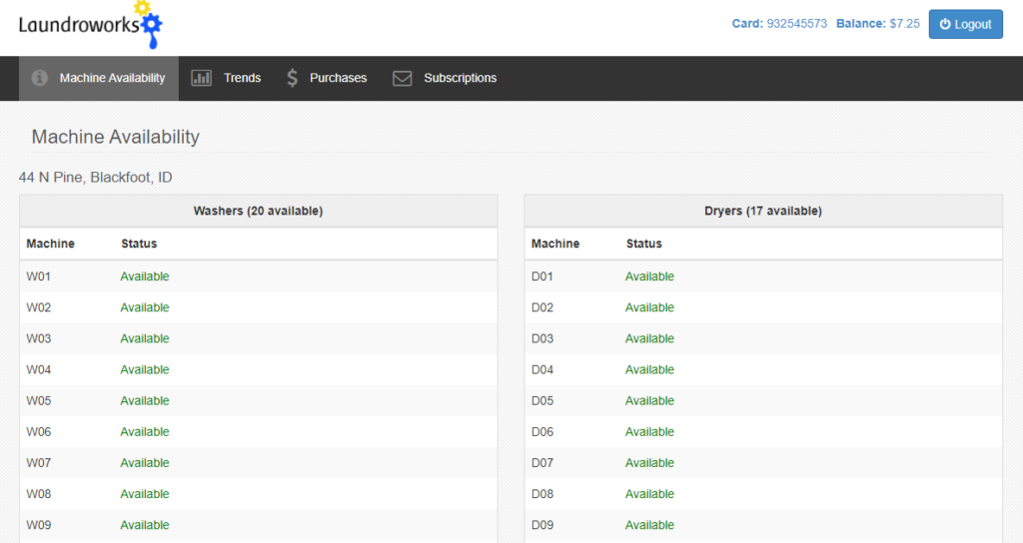This screenshot has width=1023, height=543.
Task: Select dryer D03 machine cell
Action: coord(542,339)
